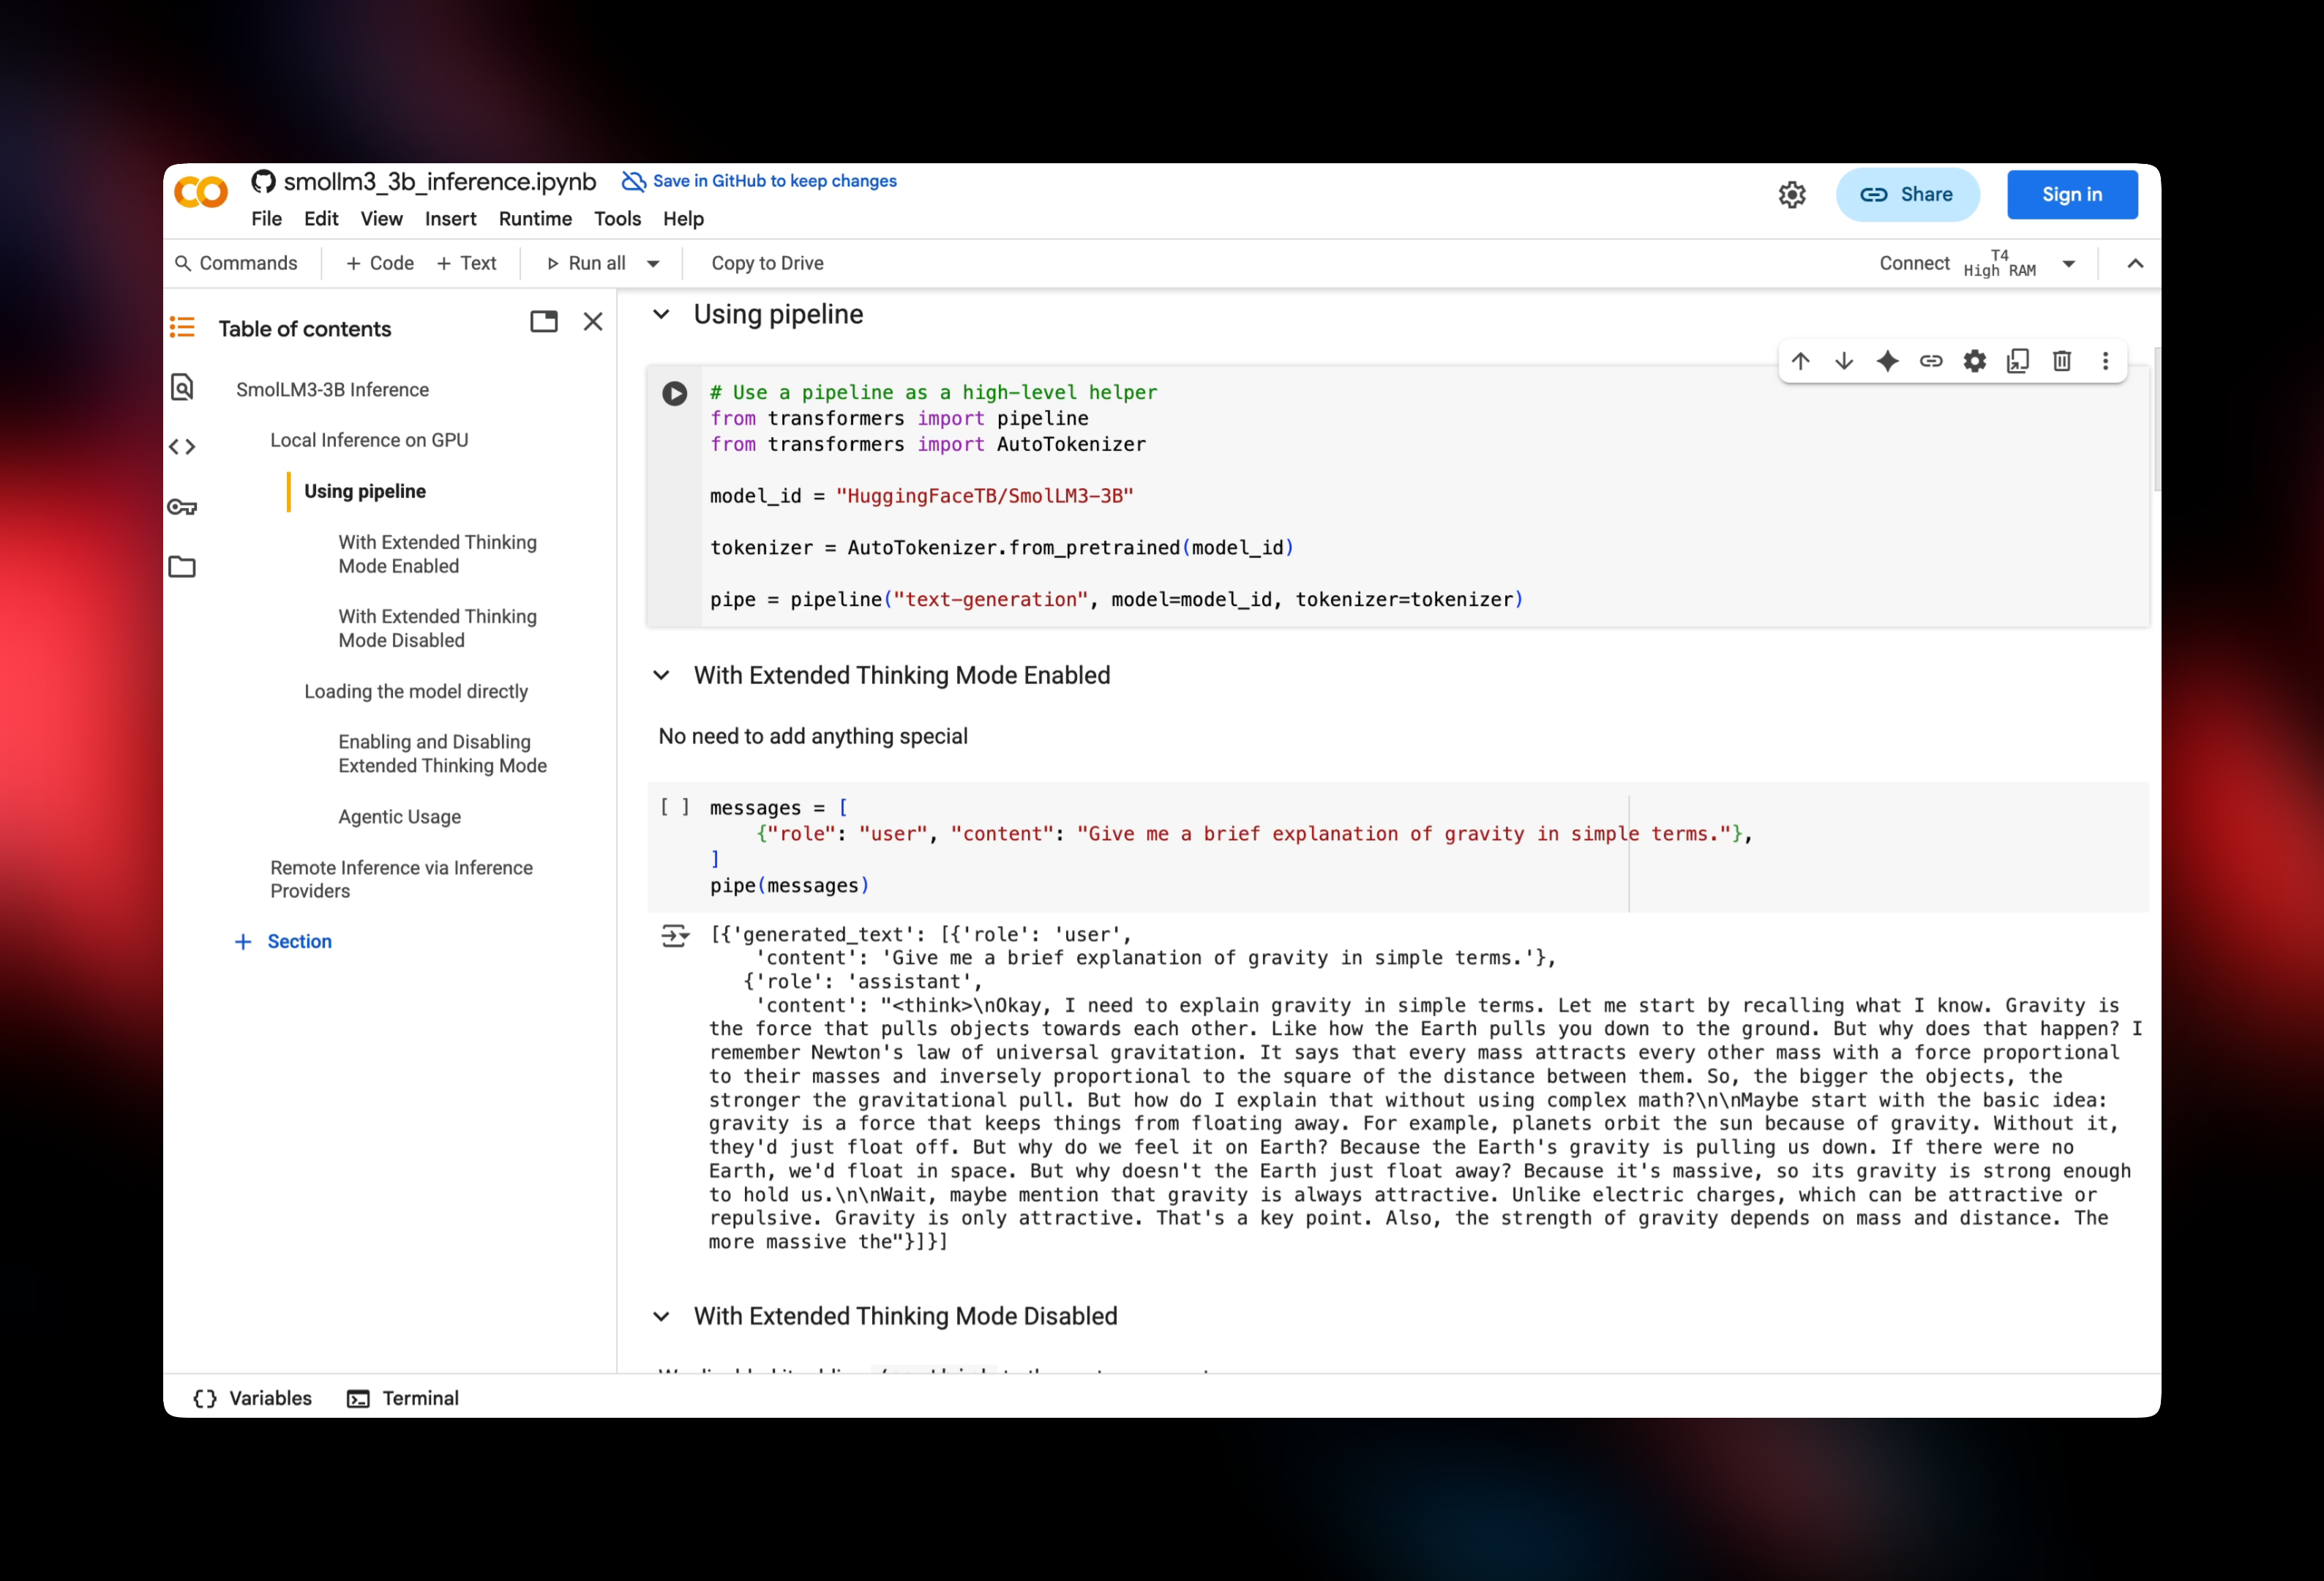Toggle the header visibility chevron
2324x1581 pixels.
[x=2135, y=264]
